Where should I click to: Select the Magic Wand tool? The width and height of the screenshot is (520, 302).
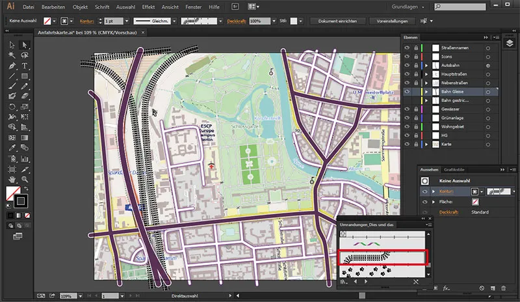pos(12,55)
